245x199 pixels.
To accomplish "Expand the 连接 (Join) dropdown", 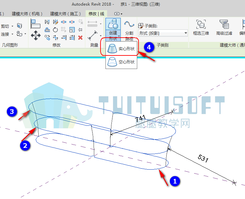I will pos(12,34).
